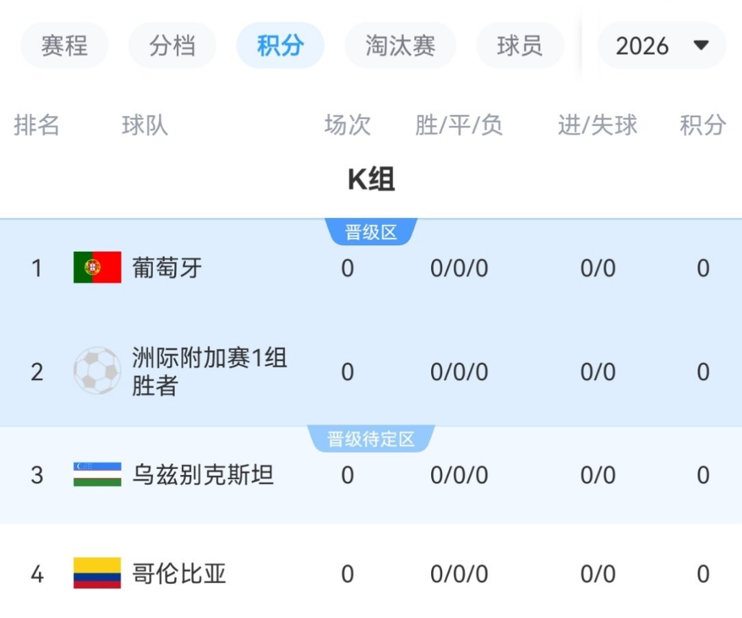Switch to the 分档 tab
This screenshot has height=618, width=742.
[x=172, y=46]
